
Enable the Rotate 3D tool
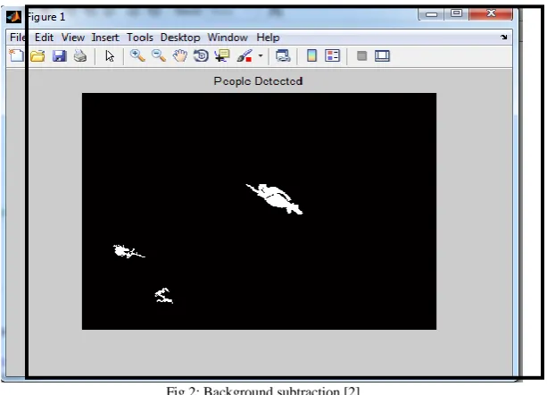click(201, 56)
